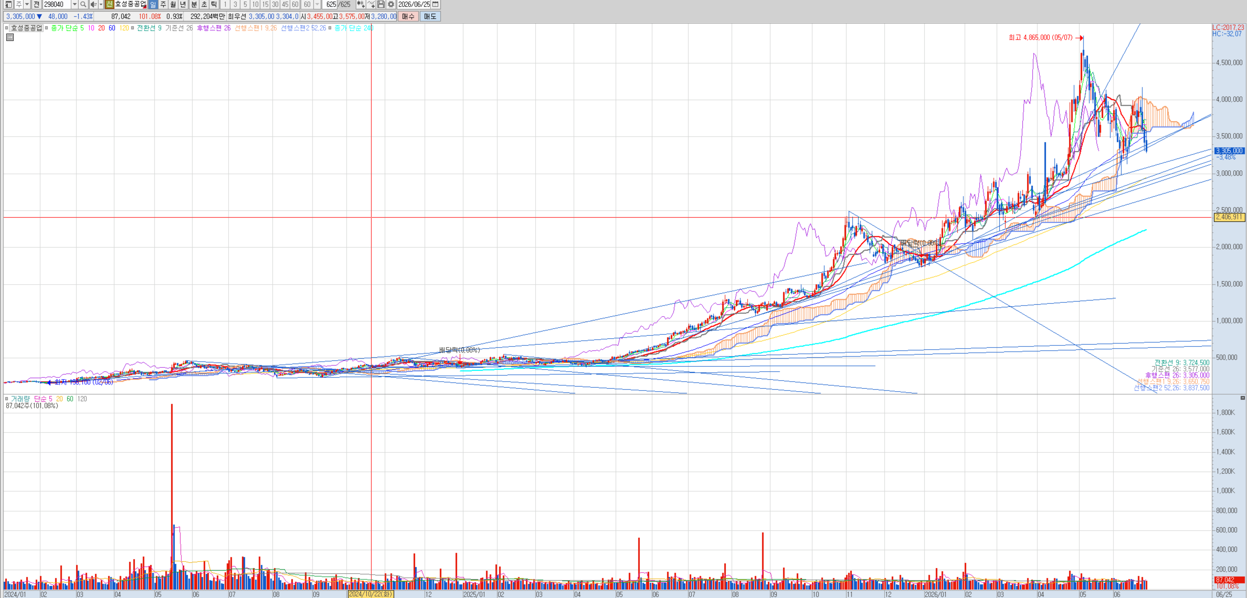1247x598 pixels.
Task: Toggle the 종가 단순 5 moving average marker
Action: pos(47,28)
